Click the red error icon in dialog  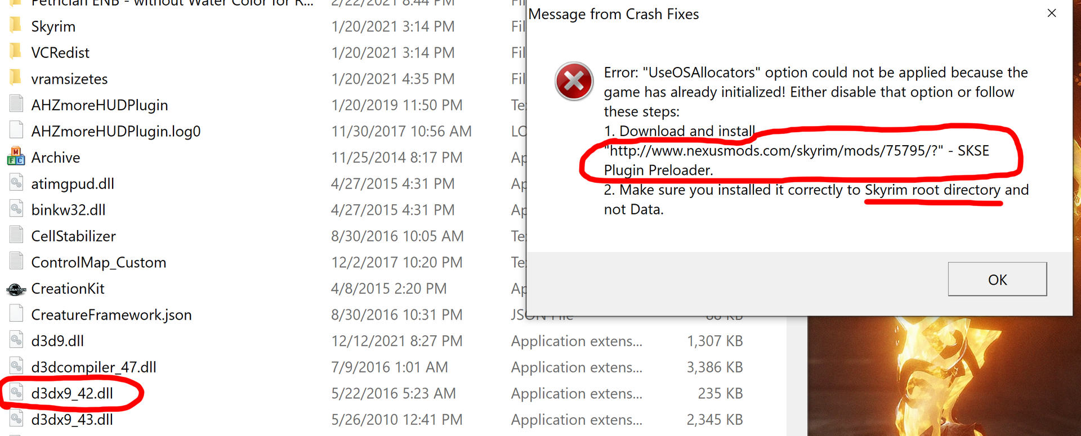[574, 82]
